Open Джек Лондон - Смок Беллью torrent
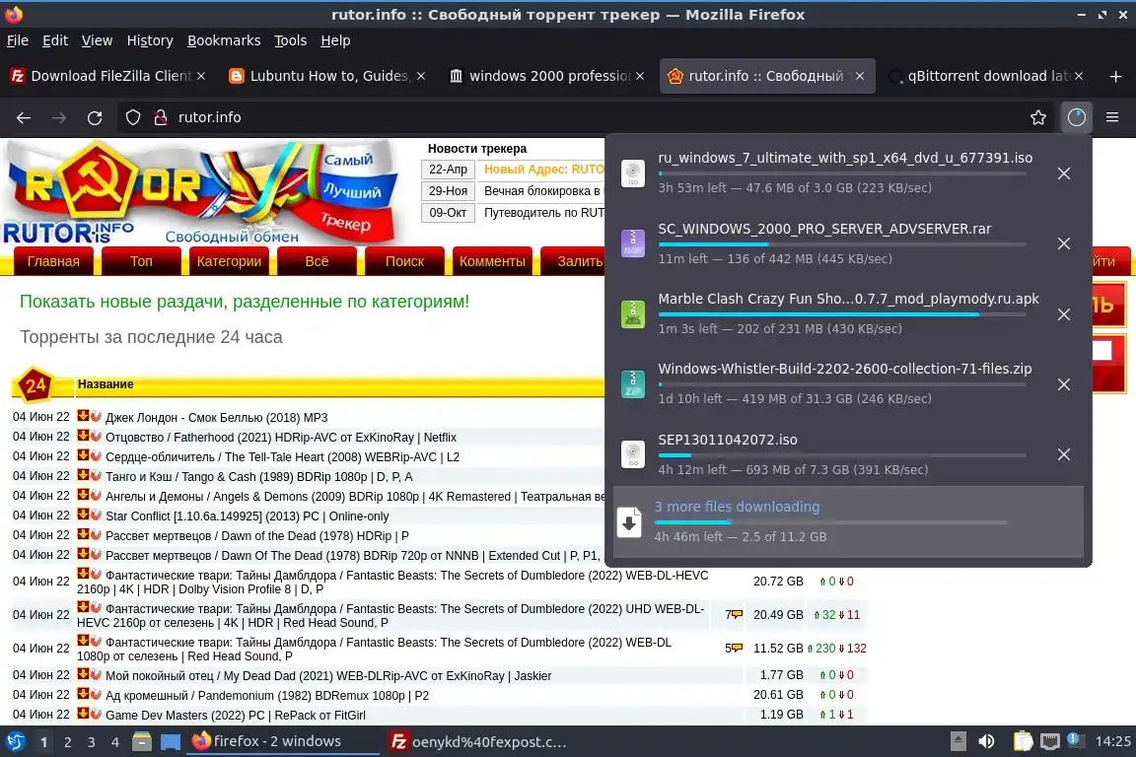The width and height of the screenshot is (1136, 757). (217, 418)
